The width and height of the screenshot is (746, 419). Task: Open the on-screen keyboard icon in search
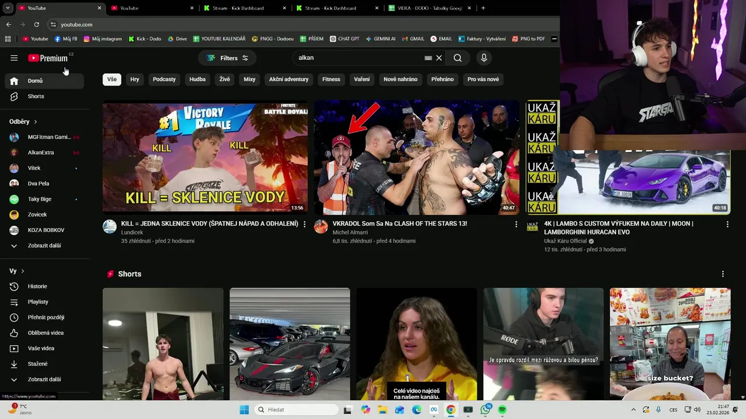click(428, 58)
